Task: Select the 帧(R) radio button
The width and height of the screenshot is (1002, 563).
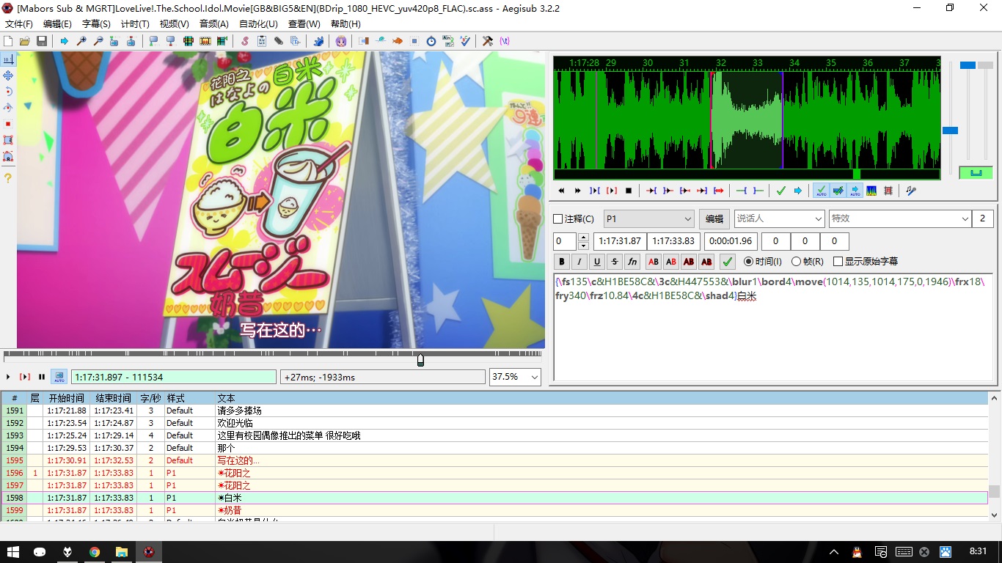Action: tap(797, 262)
